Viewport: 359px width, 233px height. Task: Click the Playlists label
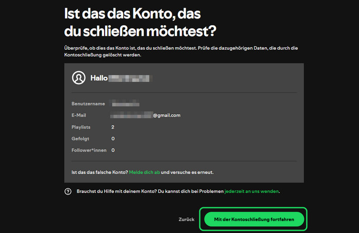point(81,127)
